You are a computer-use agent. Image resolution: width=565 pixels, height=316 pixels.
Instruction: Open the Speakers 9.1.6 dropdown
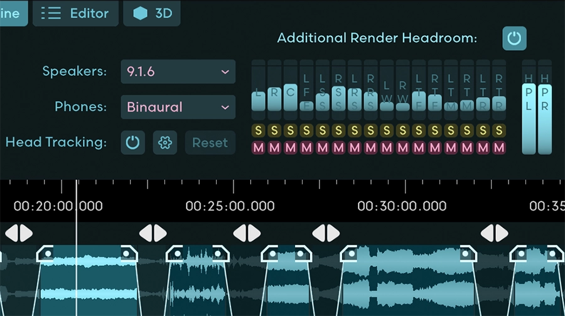(178, 72)
